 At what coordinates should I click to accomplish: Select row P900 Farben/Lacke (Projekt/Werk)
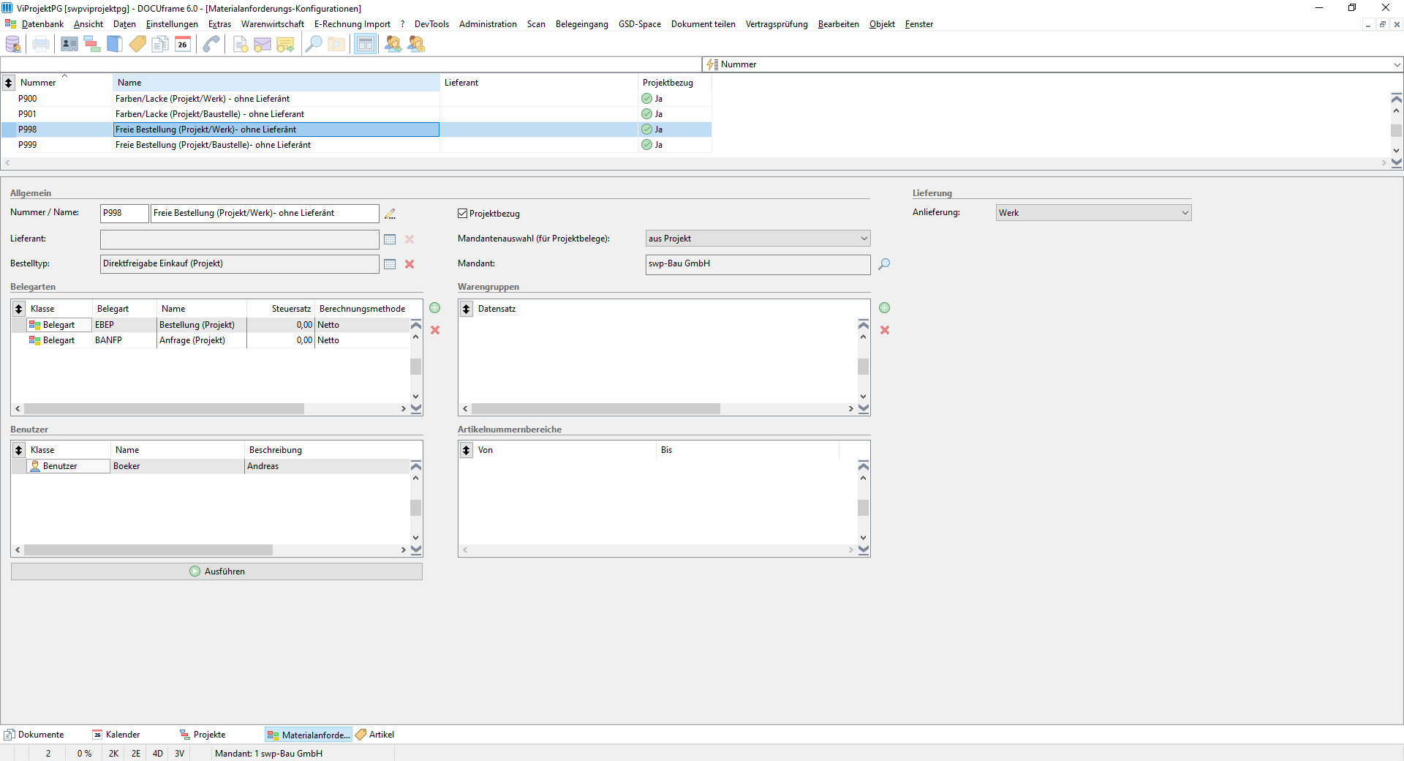356,99
